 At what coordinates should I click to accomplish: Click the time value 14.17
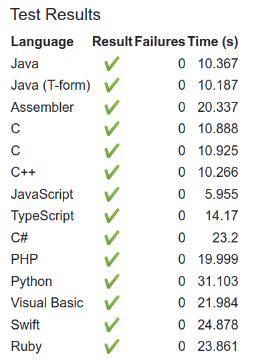click(222, 216)
